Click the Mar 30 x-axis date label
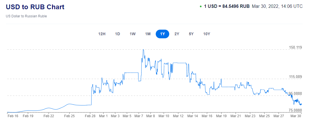 pyautogui.click(x=297, y=116)
